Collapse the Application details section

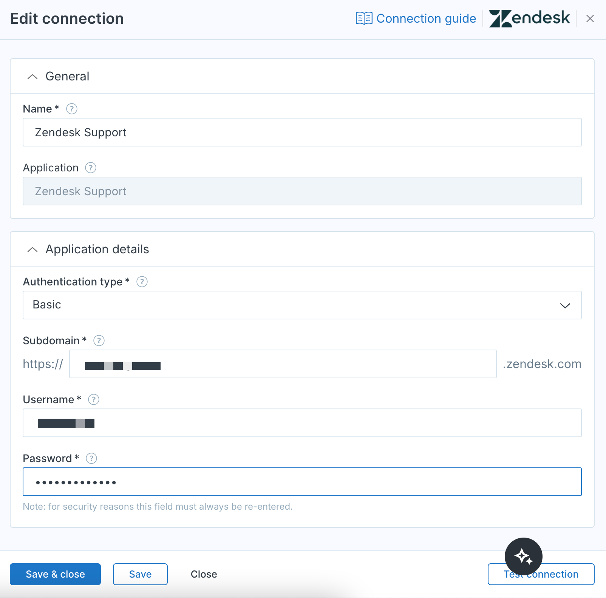point(33,250)
